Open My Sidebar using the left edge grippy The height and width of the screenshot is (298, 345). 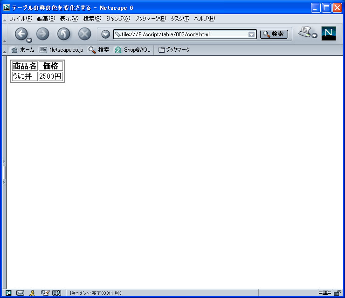click(x=4, y=172)
